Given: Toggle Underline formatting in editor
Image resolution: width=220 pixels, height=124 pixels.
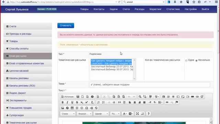Looking at the screenshot, I should pos(72,102).
